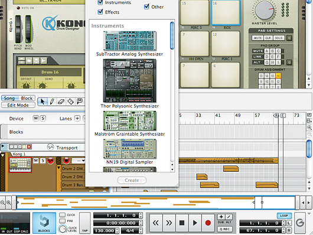Step the left locator position
The image size is (313, 235).
(283, 223)
